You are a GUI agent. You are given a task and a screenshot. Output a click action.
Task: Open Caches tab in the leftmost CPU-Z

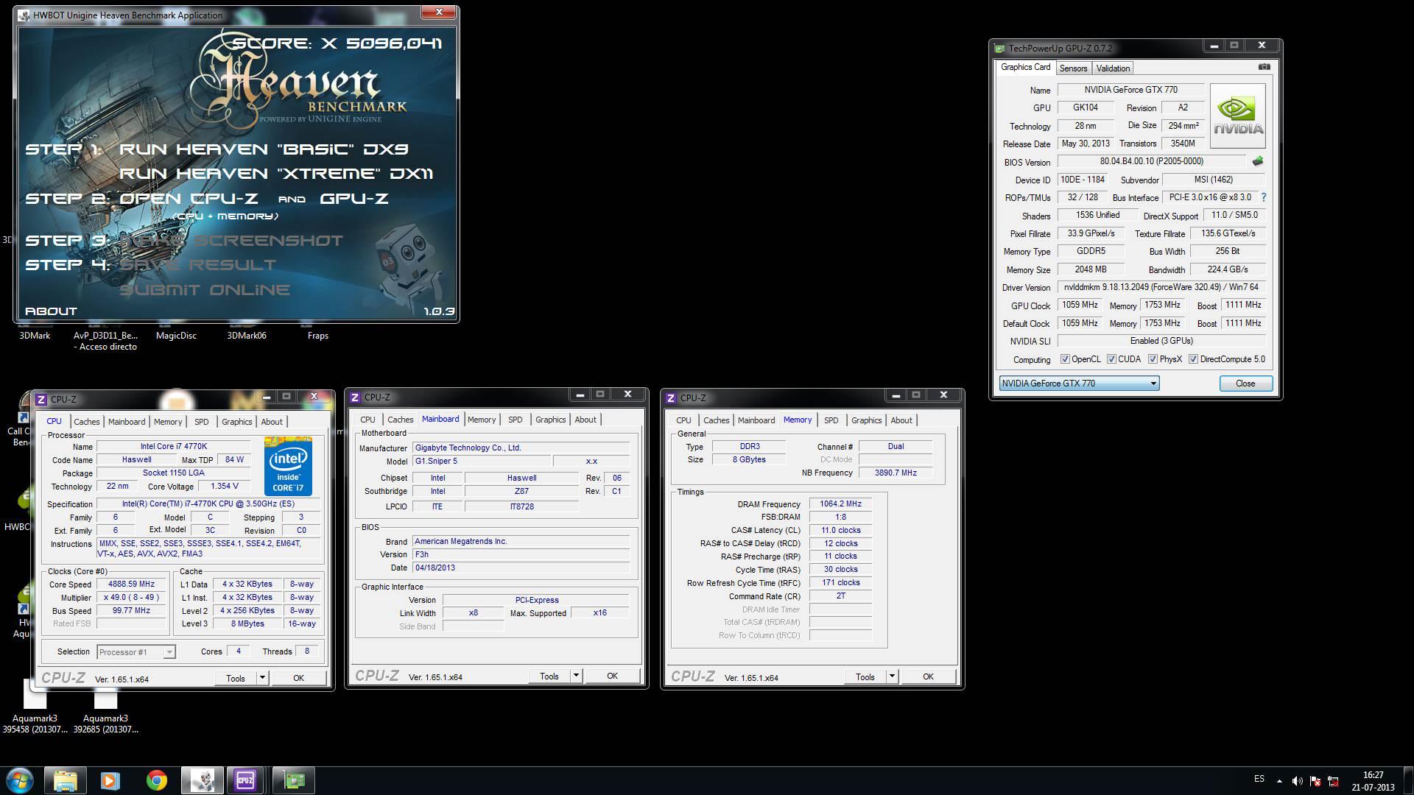pos(86,422)
